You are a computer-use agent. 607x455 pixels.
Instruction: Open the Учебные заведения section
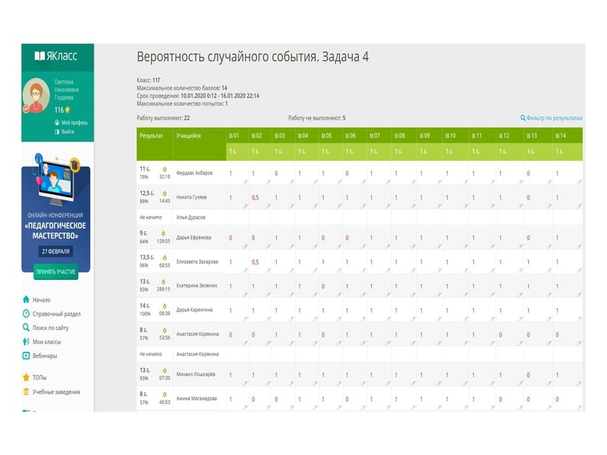tap(55, 392)
